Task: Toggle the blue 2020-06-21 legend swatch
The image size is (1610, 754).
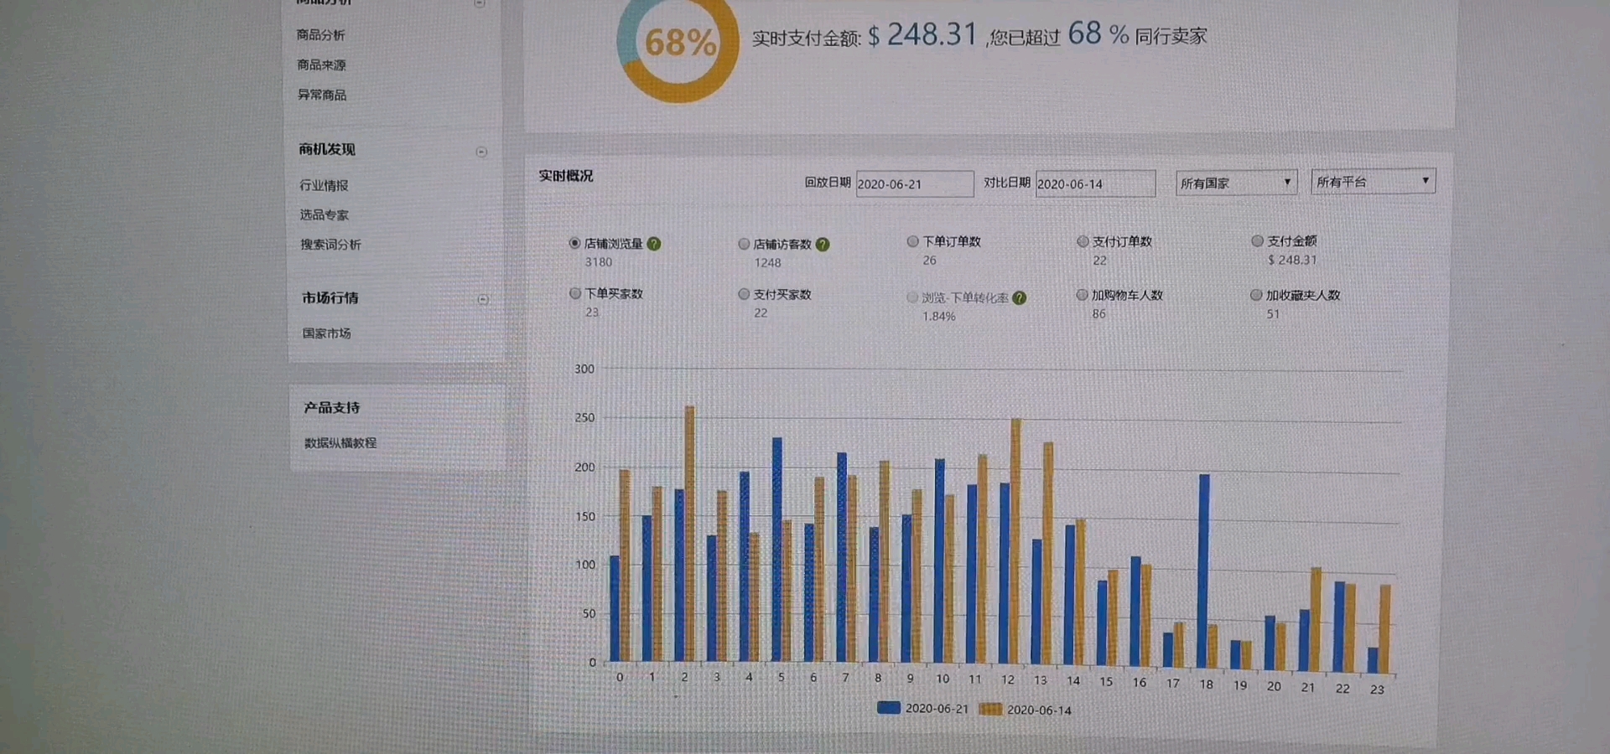Action: pos(889,708)
